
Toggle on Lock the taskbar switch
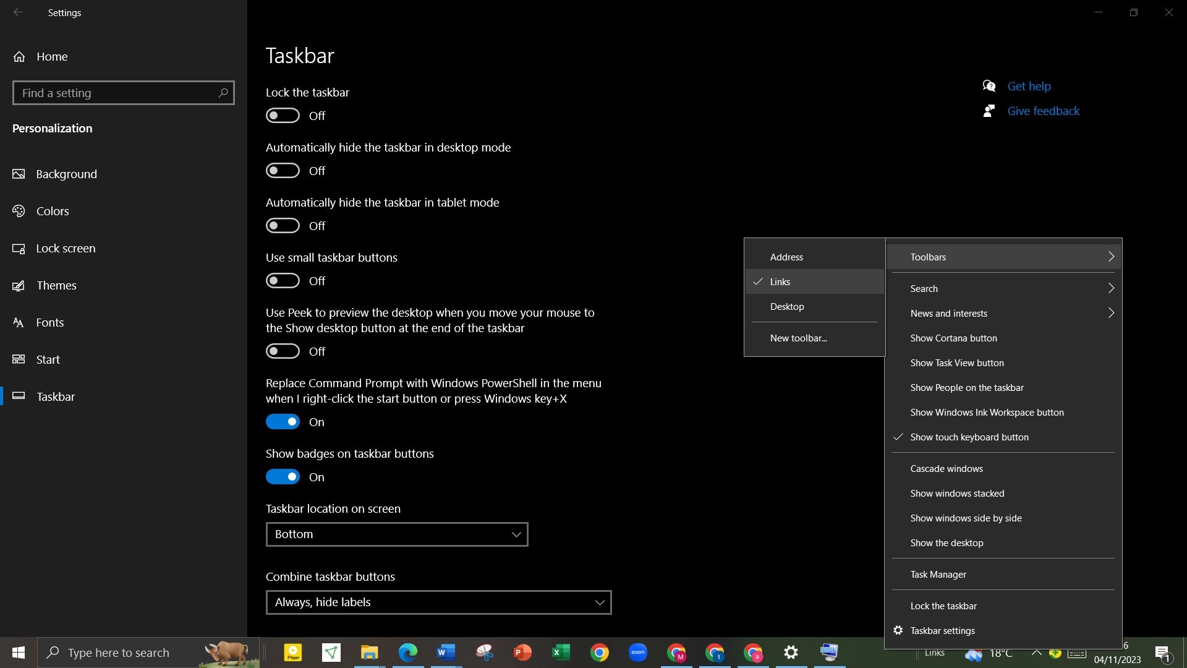pyautogui.click(x=283, y=115)
